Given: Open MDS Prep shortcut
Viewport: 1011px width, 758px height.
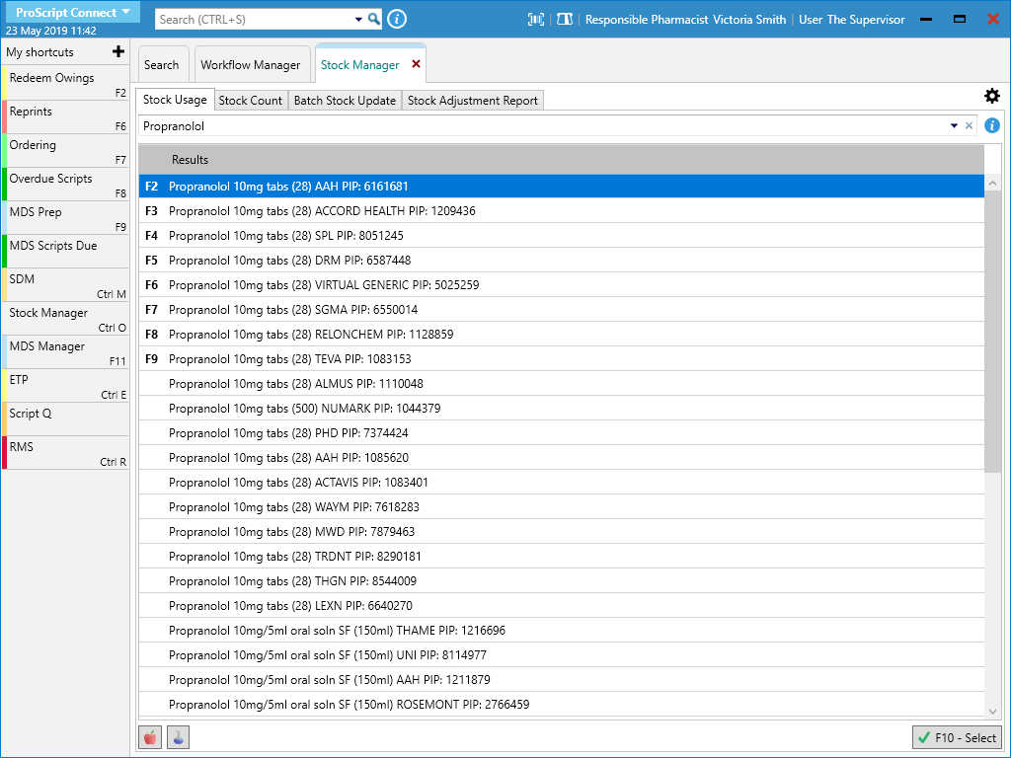Looking at the screenshot, I should 66,217.
